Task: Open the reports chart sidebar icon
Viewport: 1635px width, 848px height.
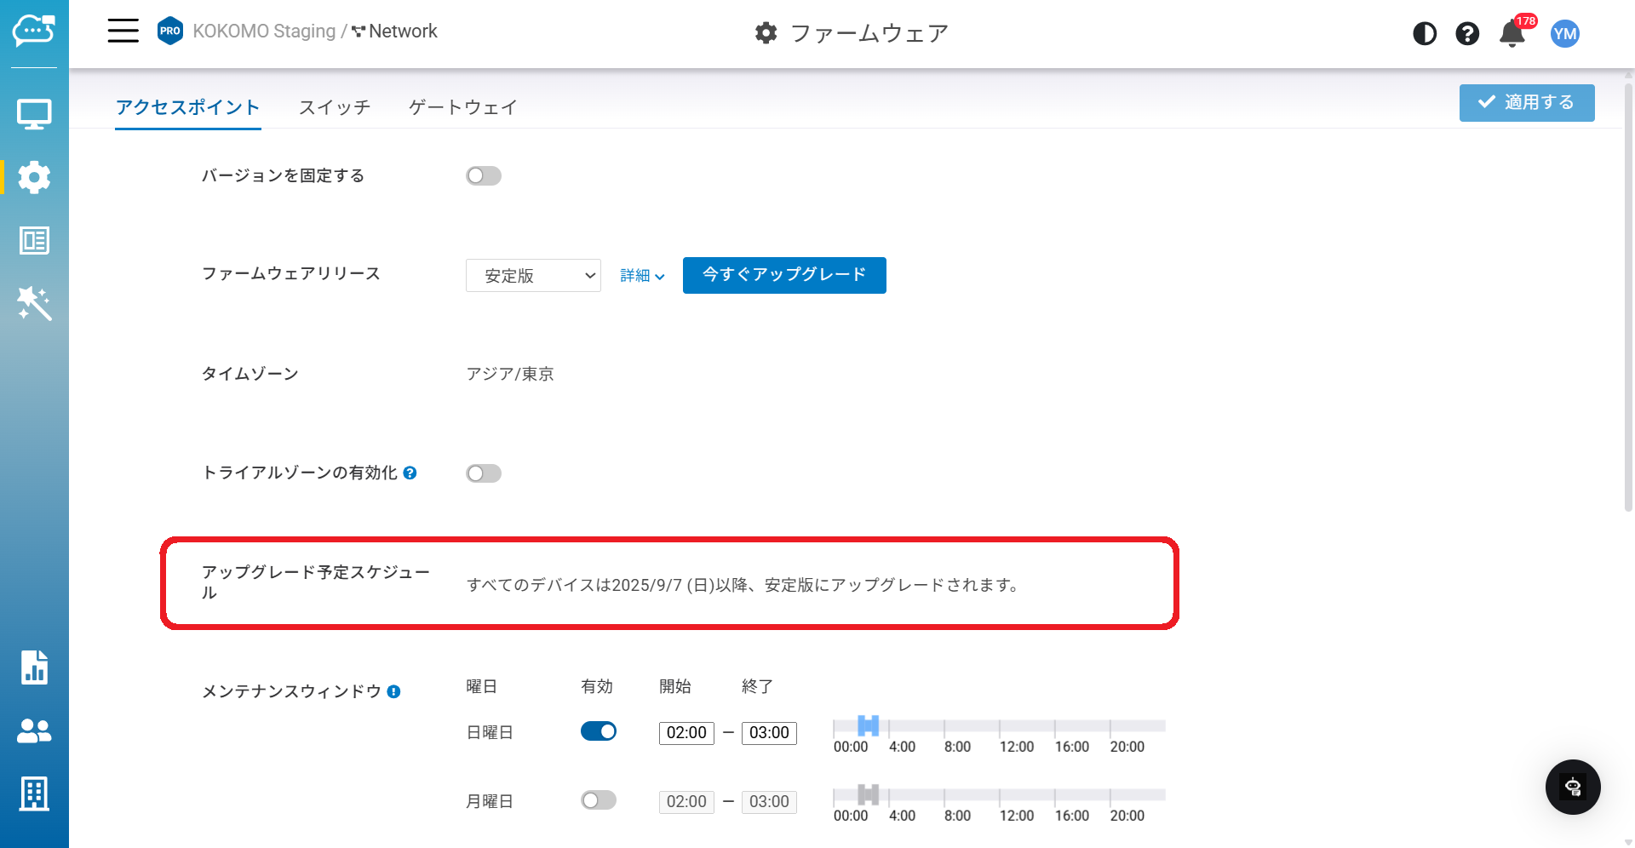Action: click(34, 668)
